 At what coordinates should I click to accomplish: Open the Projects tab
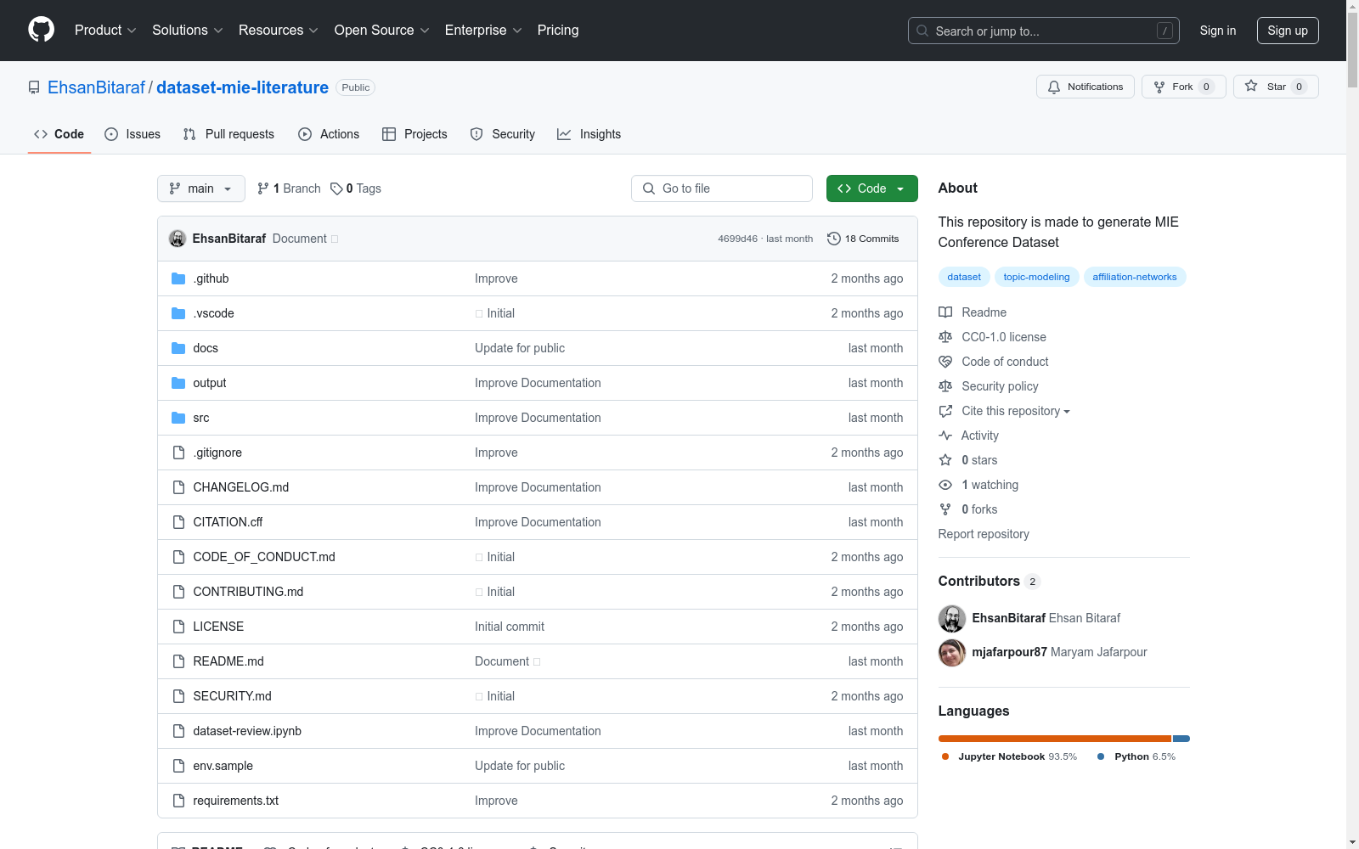(414, 134)
